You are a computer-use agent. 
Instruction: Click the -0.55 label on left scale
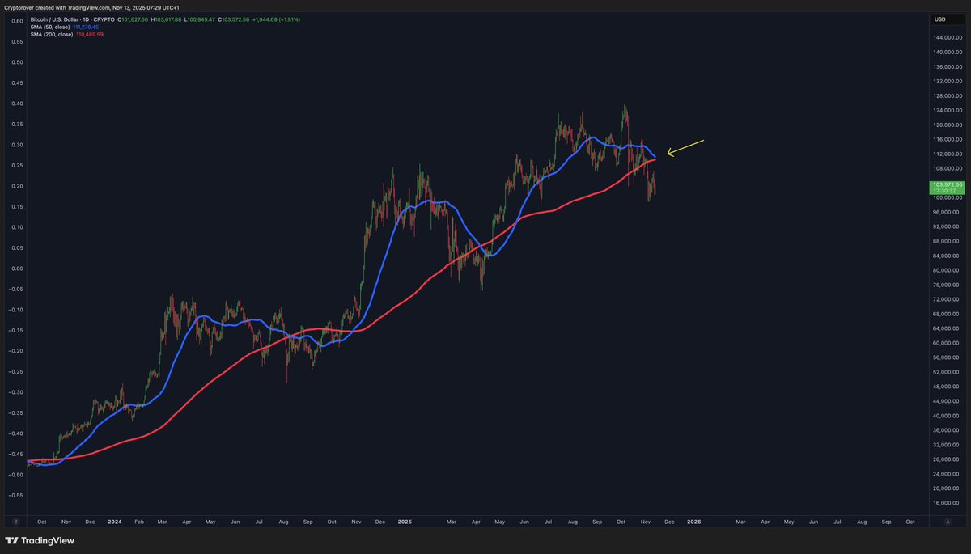(x=15, y=495)
